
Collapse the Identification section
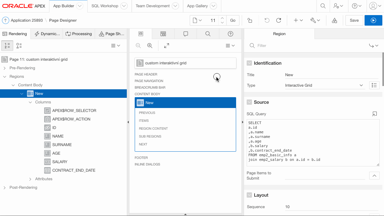coord(249,63)
